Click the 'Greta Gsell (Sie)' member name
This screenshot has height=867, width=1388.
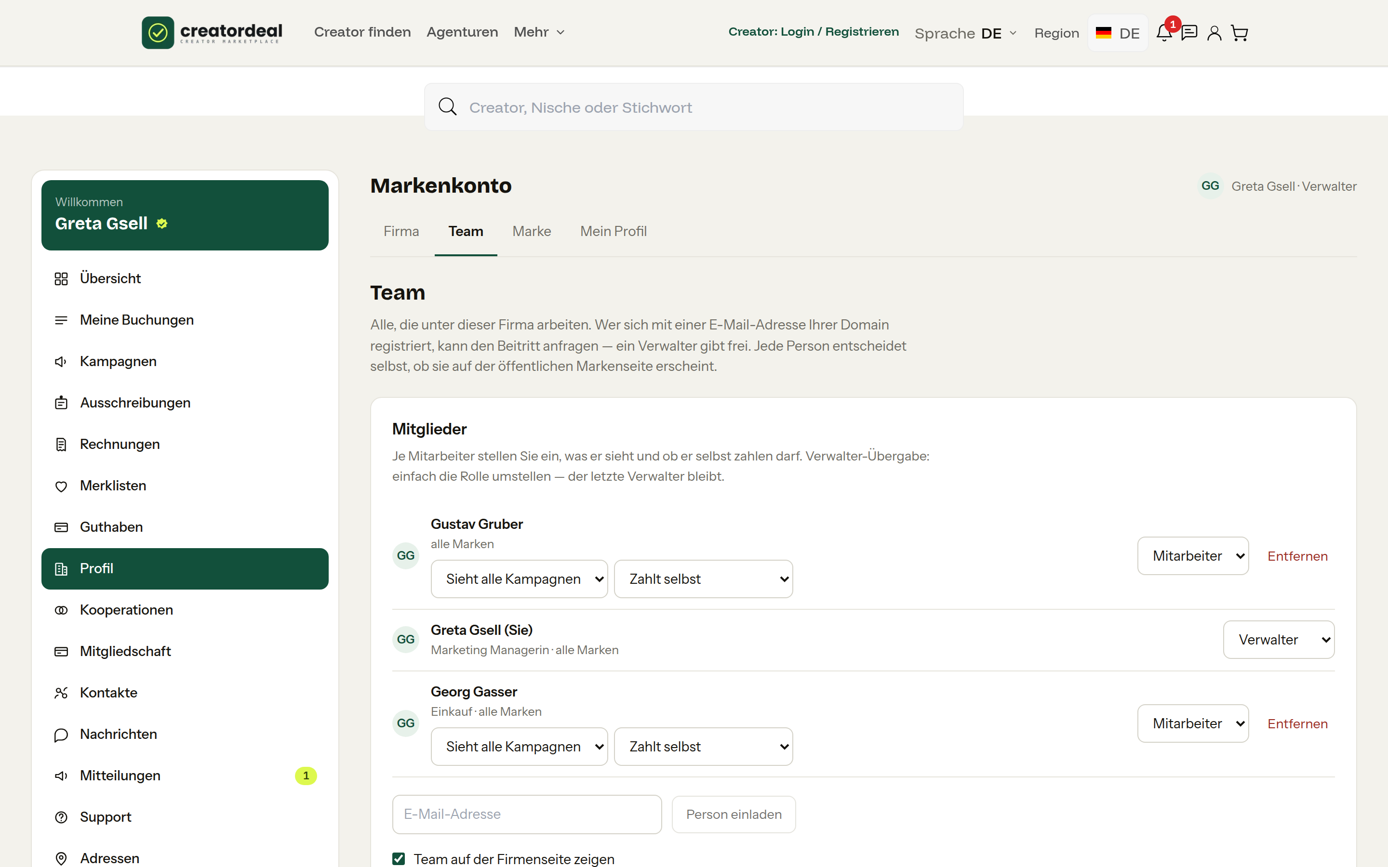(481, 630)
